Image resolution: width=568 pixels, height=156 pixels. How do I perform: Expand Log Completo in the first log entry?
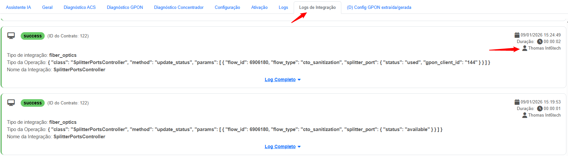tap(283, 79)
